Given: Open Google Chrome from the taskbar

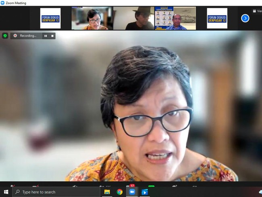Looking at the screenshot, I should point(120,192).
